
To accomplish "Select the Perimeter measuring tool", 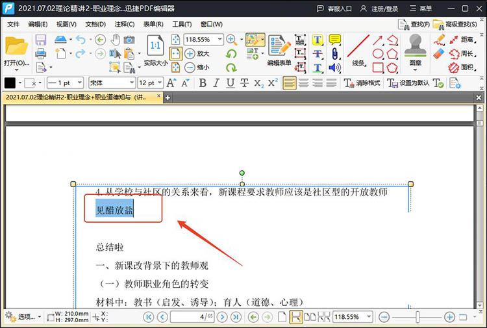I will [462, 54].
